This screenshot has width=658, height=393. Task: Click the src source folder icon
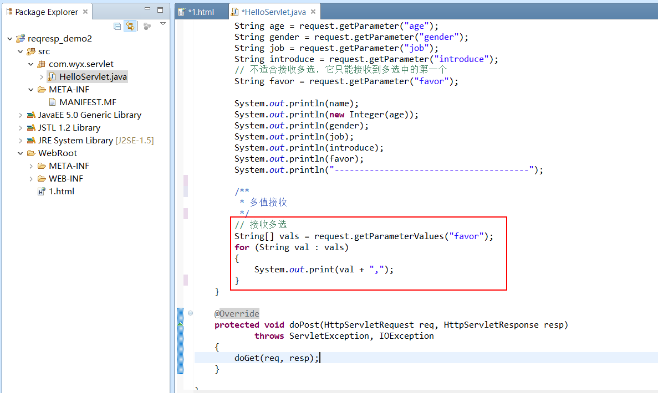pos(31,51)
